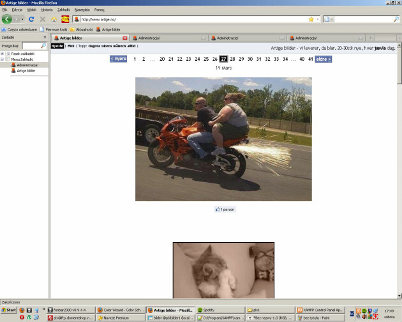Open a new tab with plus button

pos(370,38)
